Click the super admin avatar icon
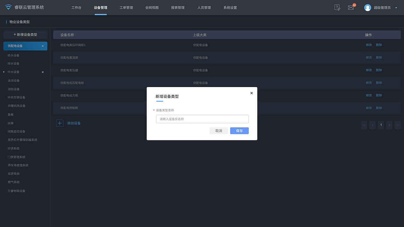The image size is (404, 227). click(367, 8)
